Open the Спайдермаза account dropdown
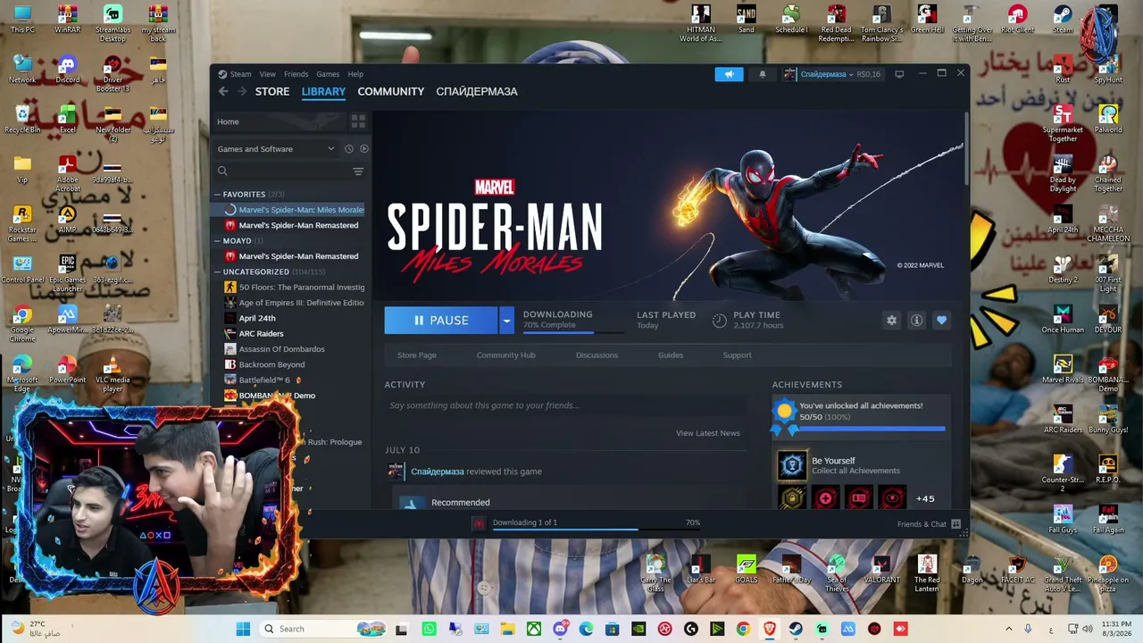This screenshot has width=1143, height=643. point(826,74)
